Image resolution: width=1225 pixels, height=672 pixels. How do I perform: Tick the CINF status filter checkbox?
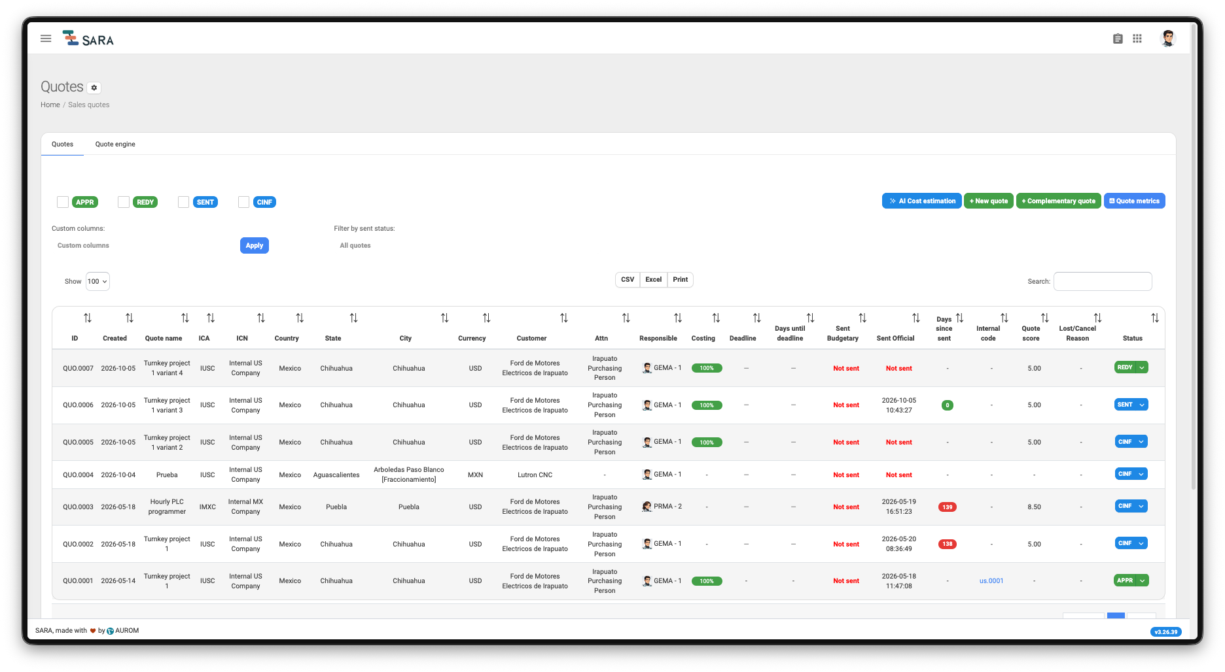pyautogui.click(x=244, y=202)
